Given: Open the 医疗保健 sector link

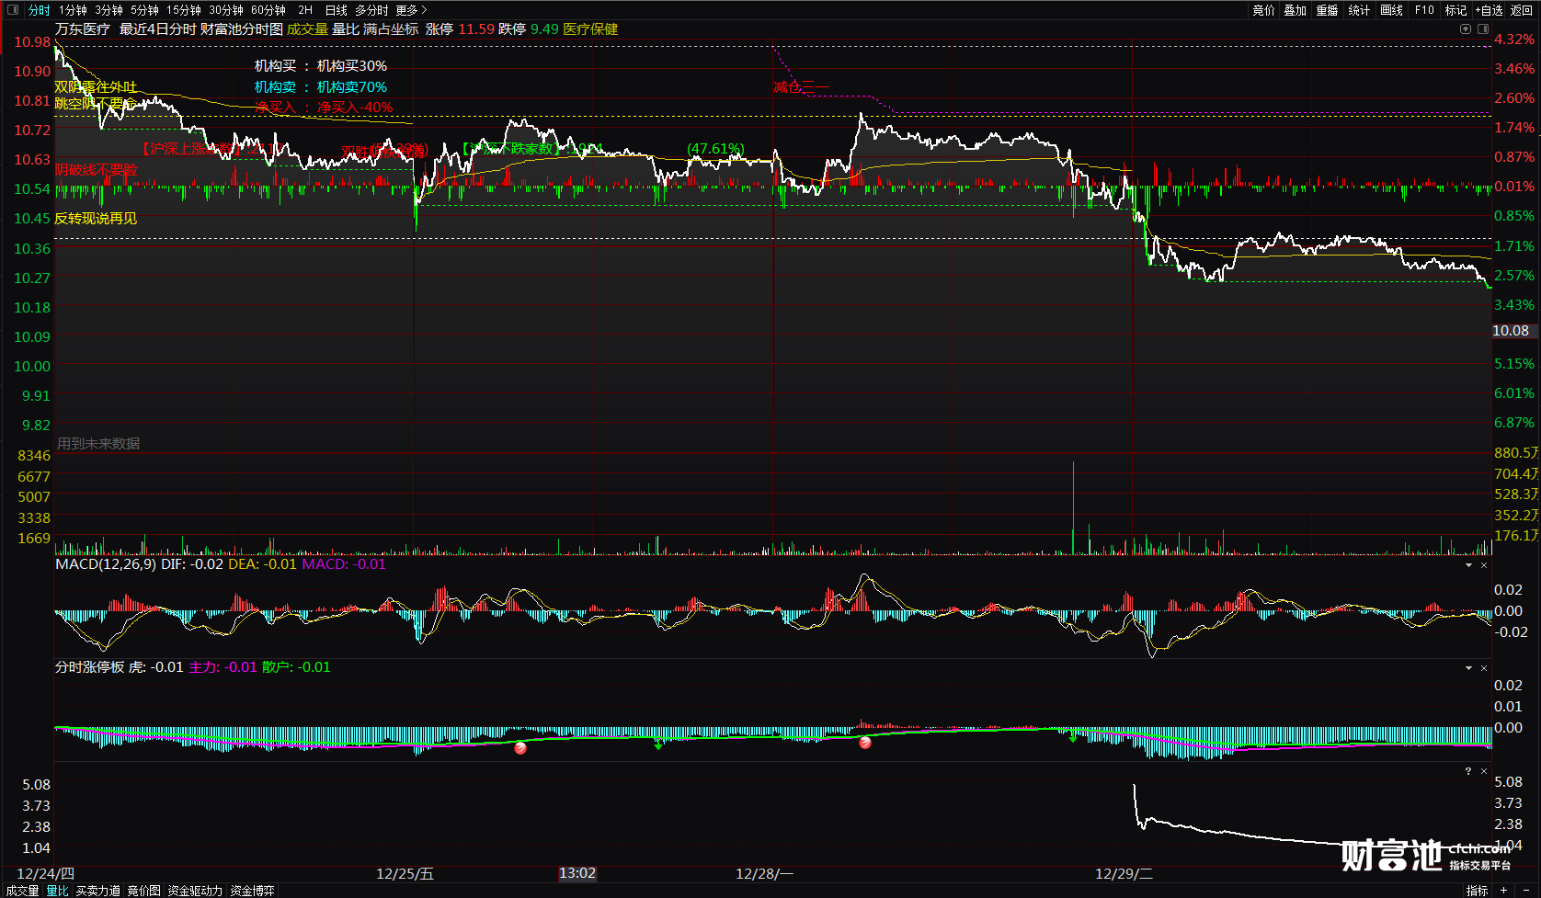Looking at the screenshot, I should (x=590, y=29).
